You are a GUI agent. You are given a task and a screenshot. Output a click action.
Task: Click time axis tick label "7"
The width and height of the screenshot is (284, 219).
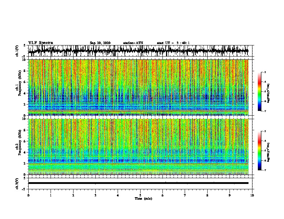(x=185, y=195)
